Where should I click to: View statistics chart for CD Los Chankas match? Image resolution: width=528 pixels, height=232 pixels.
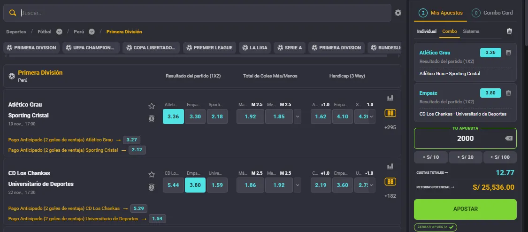click(390, 166)
